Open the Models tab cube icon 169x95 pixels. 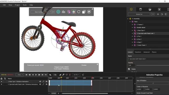click(131, 9)
